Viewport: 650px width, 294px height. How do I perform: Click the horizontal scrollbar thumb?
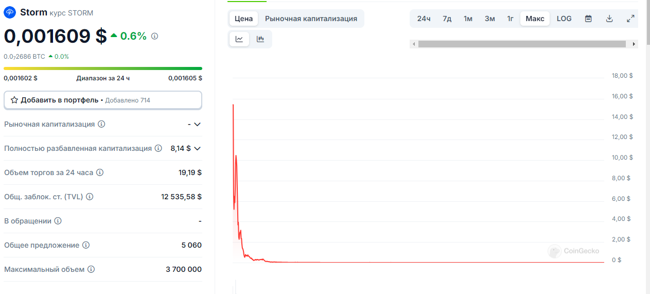[522, 44]
